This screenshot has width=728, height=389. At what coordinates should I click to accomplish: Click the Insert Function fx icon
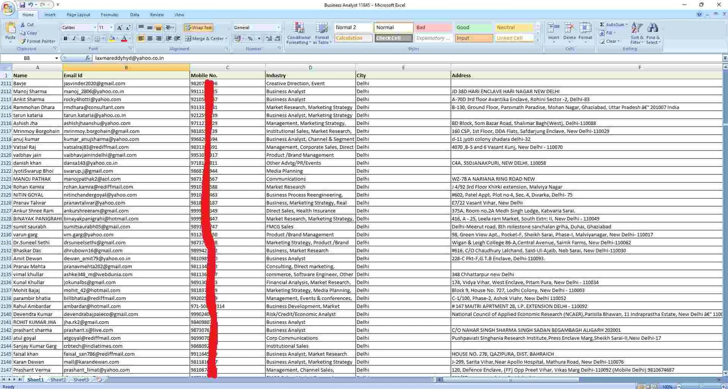[87, 58]
